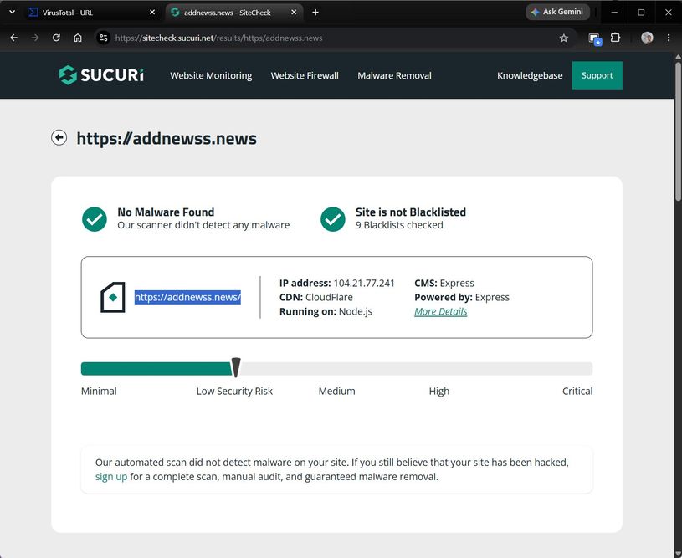Click the Critical risk label
The width and height of the screenshot is (682, 558).
[x=577, y=391]
